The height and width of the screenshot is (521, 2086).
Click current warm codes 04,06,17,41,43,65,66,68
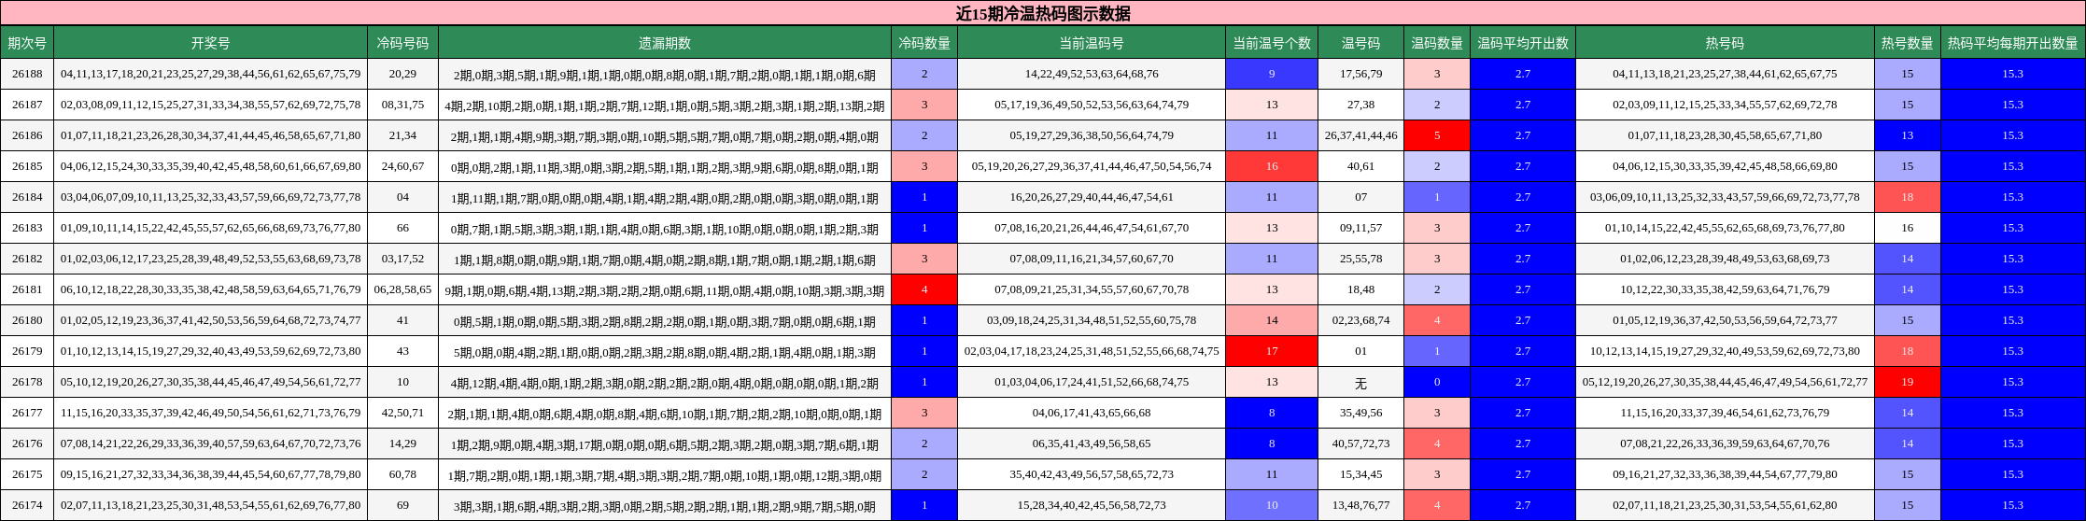point(1092,413)
